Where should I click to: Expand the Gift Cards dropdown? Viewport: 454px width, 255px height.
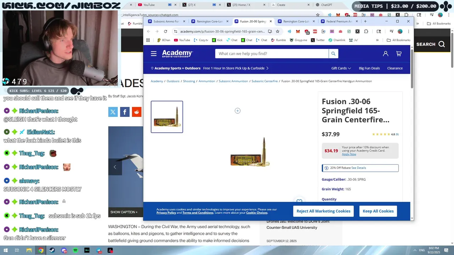click(341, 68)
